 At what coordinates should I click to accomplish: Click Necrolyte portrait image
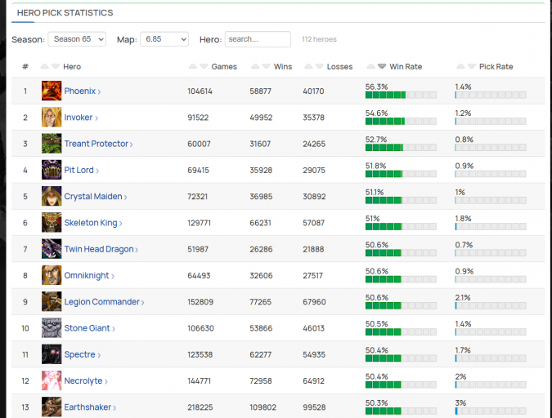pos(52,380)
